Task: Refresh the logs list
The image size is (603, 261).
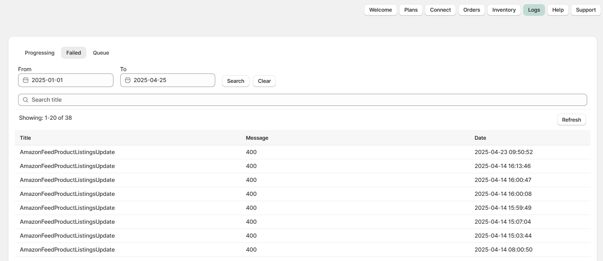Action: [571, 120]
